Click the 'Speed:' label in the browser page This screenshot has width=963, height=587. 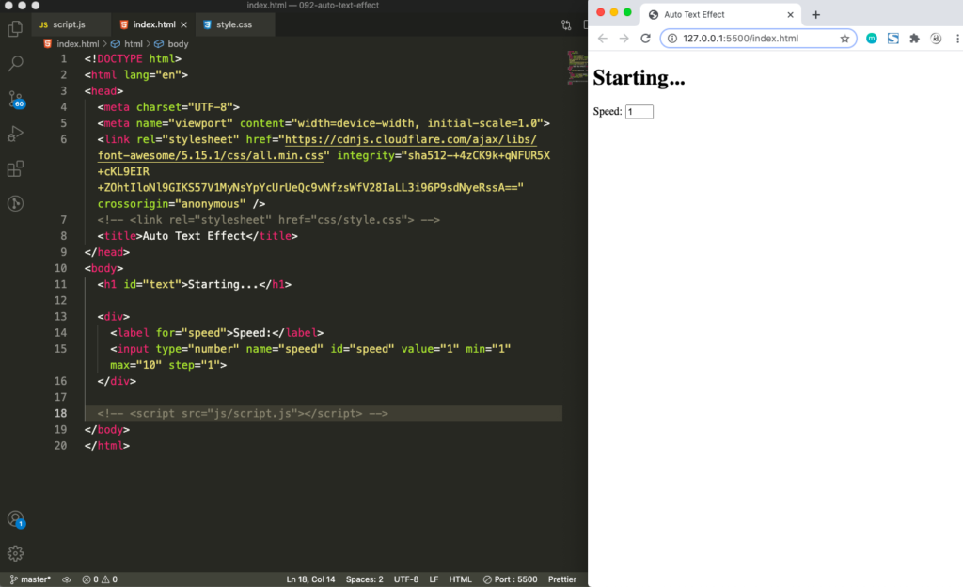(608, 111)
